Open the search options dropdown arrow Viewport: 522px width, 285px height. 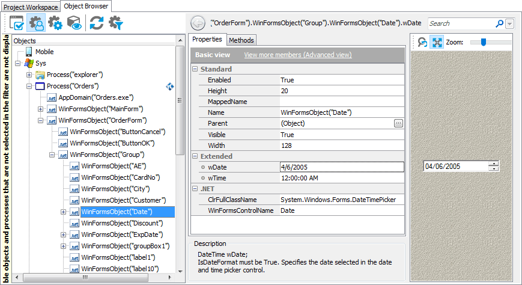[x=510, y=23]
